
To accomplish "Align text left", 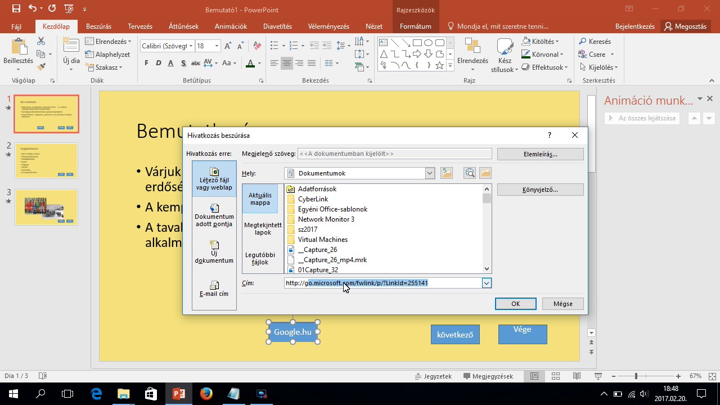I will coord(274,63).
